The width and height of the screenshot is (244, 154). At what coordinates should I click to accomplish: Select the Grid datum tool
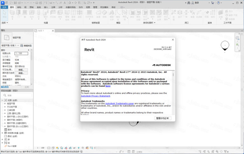click(x=213, y=14)
